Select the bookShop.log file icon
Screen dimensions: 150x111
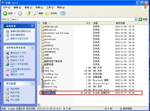pos(43,74)
